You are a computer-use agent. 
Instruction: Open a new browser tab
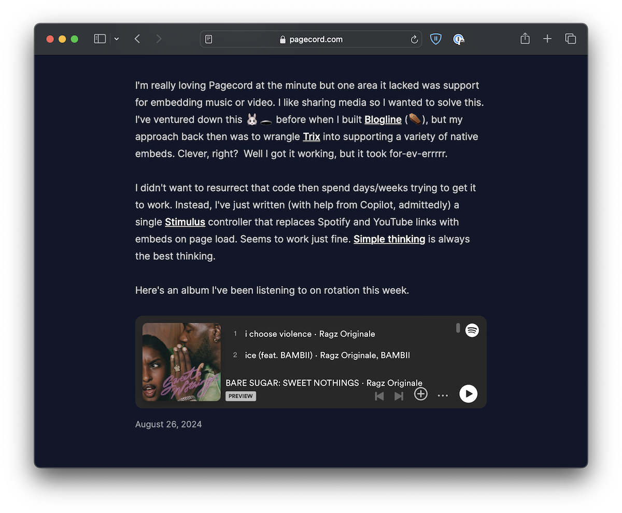pyautogui.click(x=547, y=39)
